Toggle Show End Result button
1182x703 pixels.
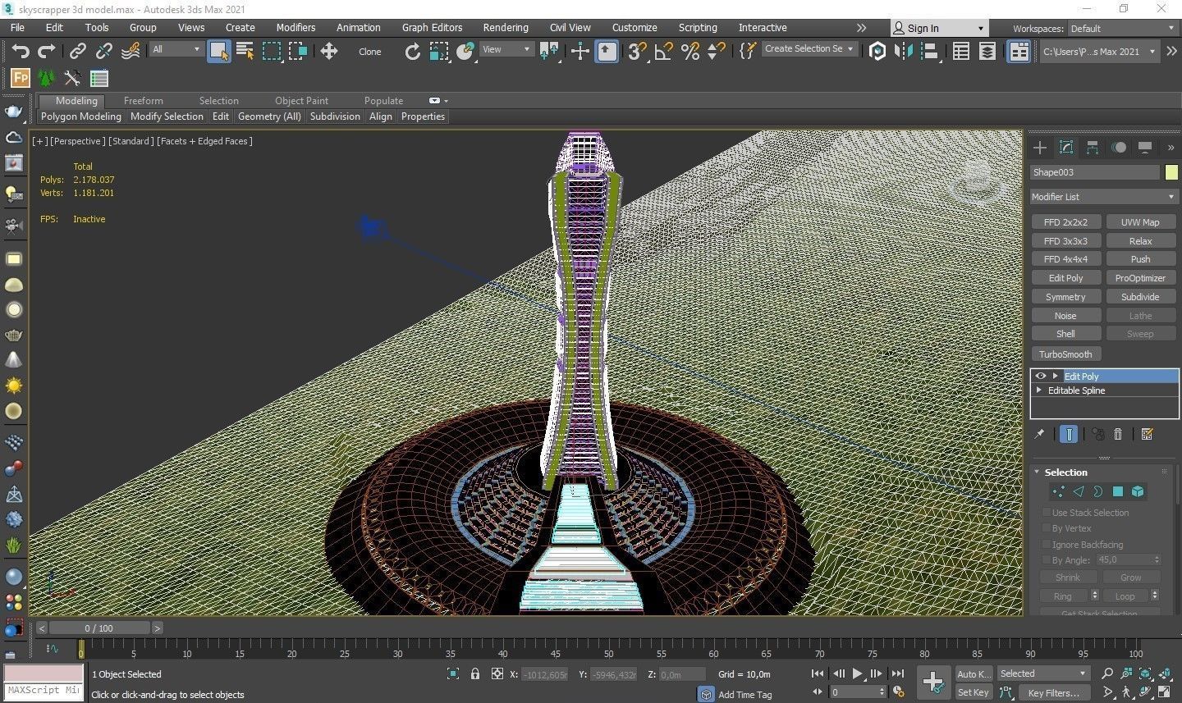click(x=1069, y=434)
